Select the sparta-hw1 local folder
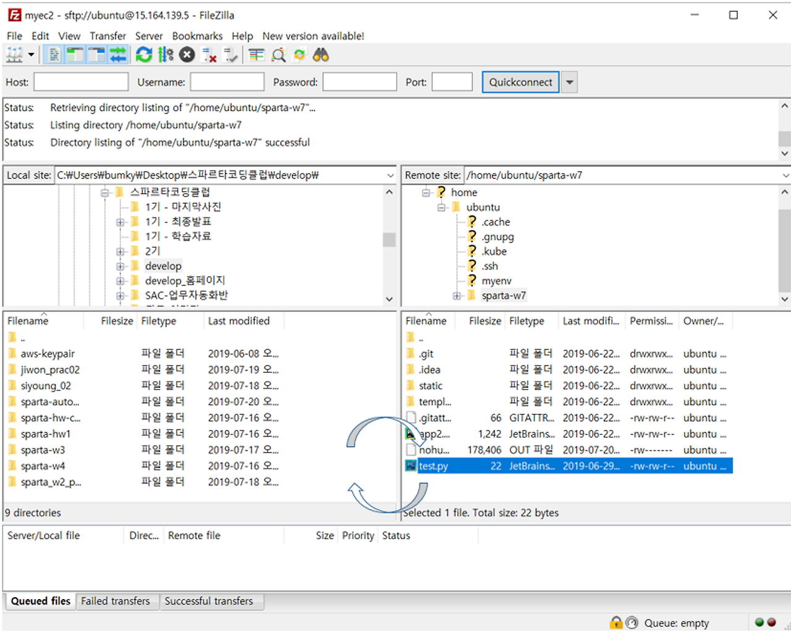Screen dimensions: 791x633 (x=46, y=434)
